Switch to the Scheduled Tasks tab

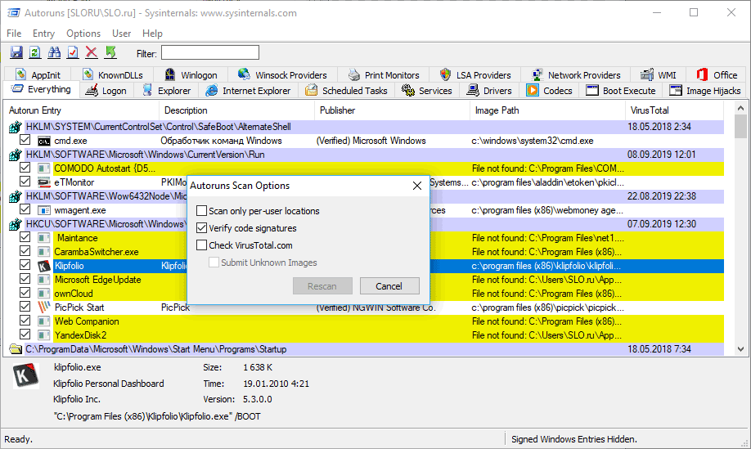coord(347,91)
